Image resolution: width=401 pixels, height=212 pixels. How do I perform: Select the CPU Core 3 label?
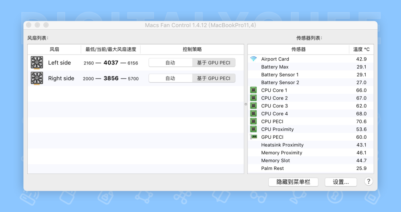click(274, 106)
